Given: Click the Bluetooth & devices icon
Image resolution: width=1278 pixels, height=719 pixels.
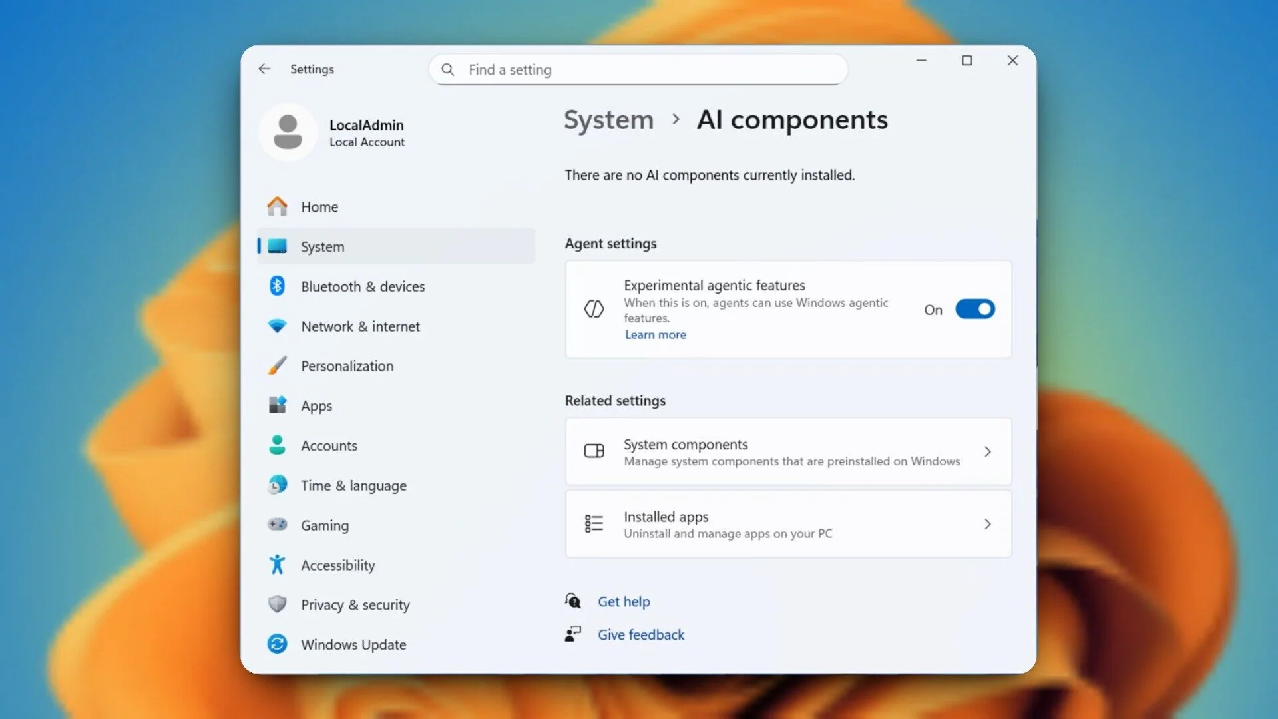Looking at the screenshot, I should (277, 286).
